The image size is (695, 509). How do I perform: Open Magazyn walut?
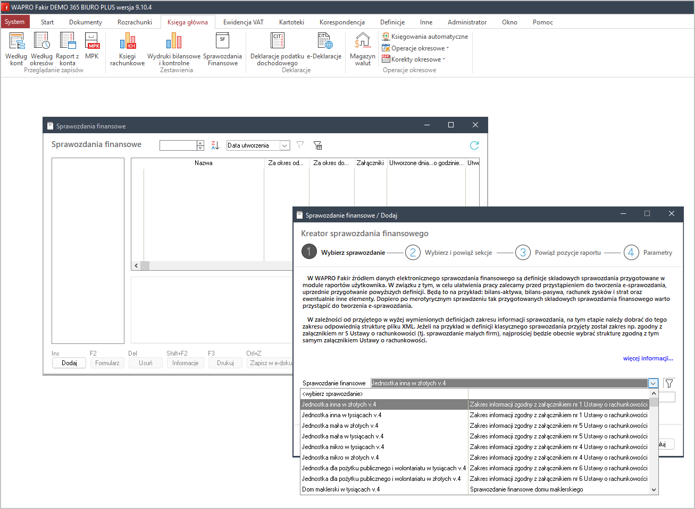[363, 49]
